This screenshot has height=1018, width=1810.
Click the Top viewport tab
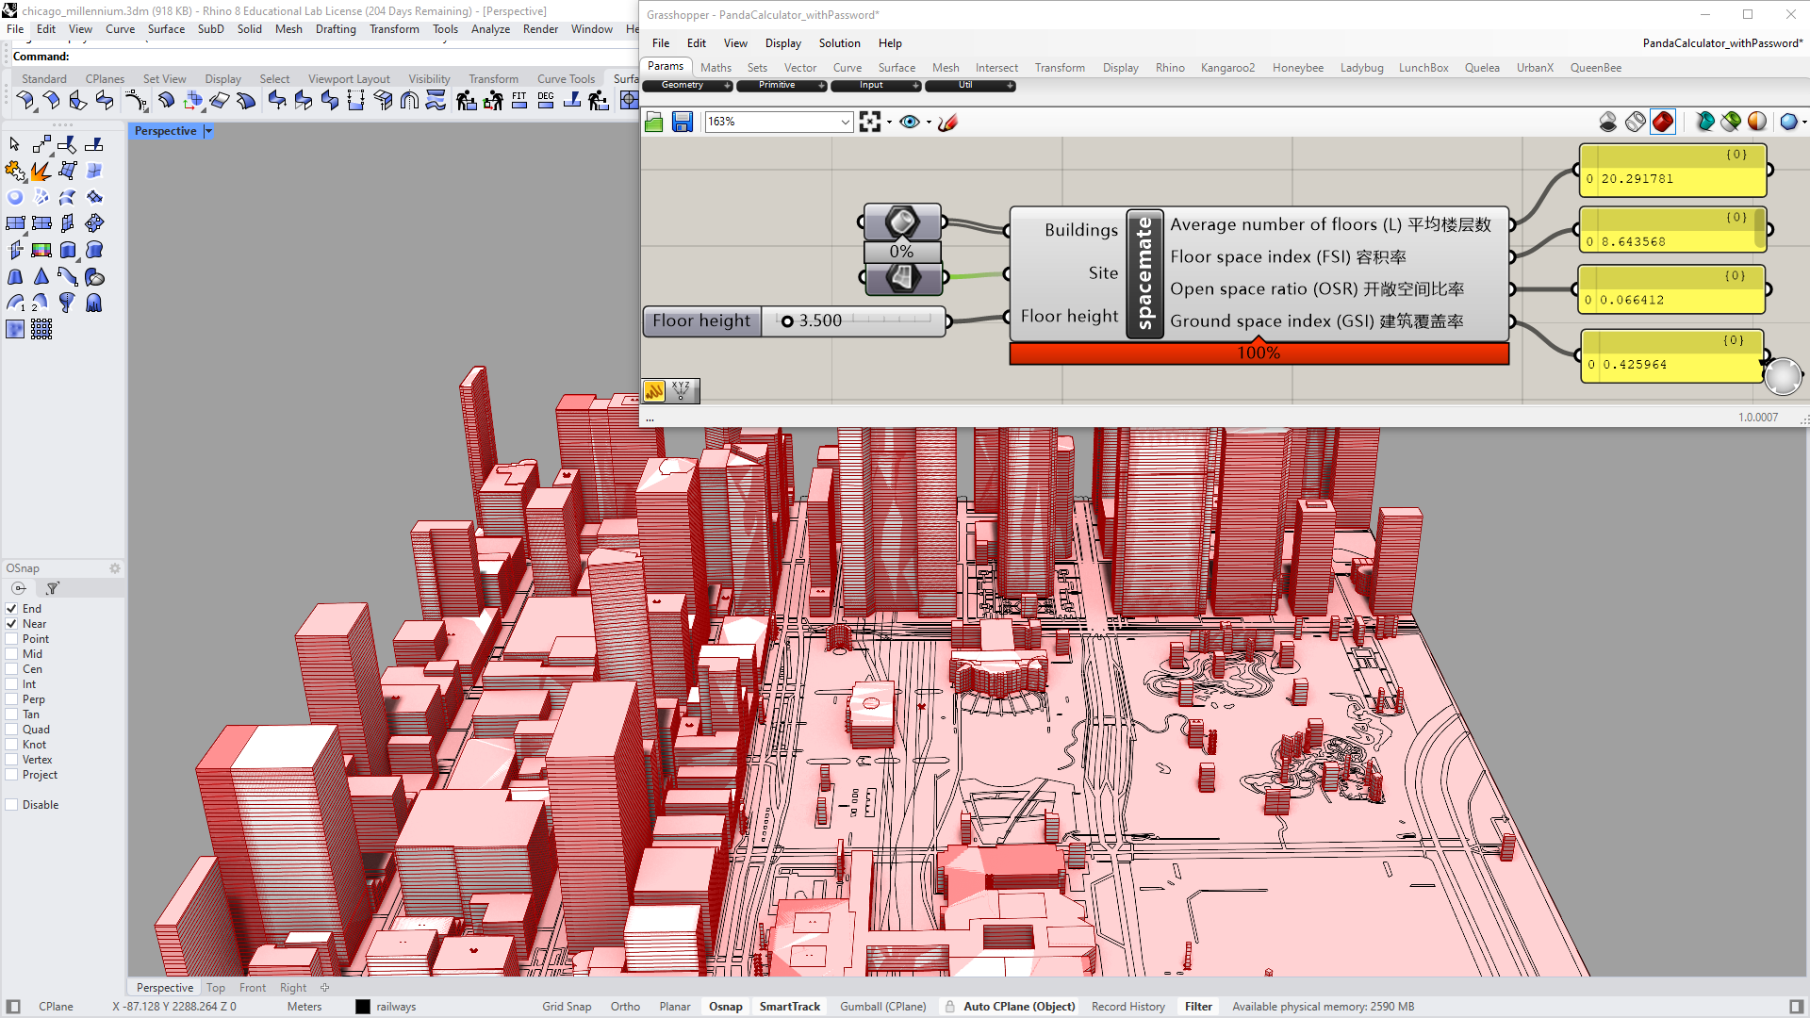pos(216,988)
